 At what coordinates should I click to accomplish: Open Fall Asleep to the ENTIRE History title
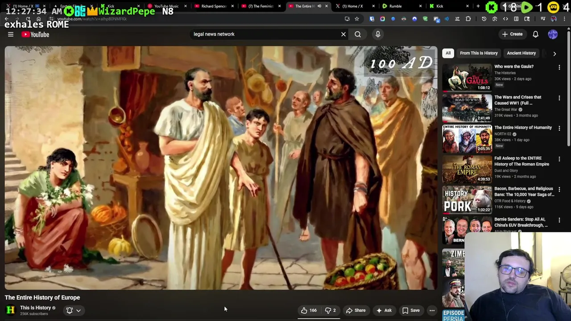tap(521, 161)
